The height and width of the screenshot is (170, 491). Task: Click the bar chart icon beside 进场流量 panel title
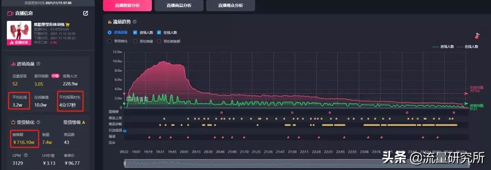(x=14, y=64)
